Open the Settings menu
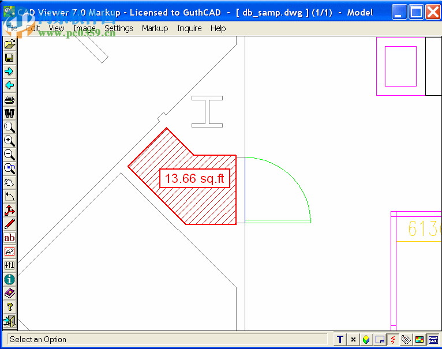 pos(119,28)
